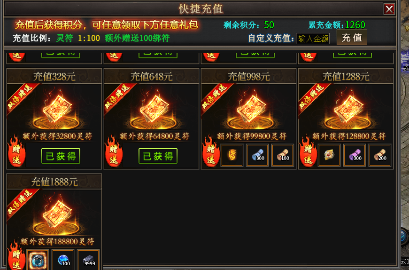
Task: Select the blue scroll 300 reward icon
Action: 257,155
